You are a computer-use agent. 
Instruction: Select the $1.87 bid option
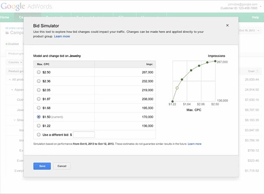click(39, 99)
